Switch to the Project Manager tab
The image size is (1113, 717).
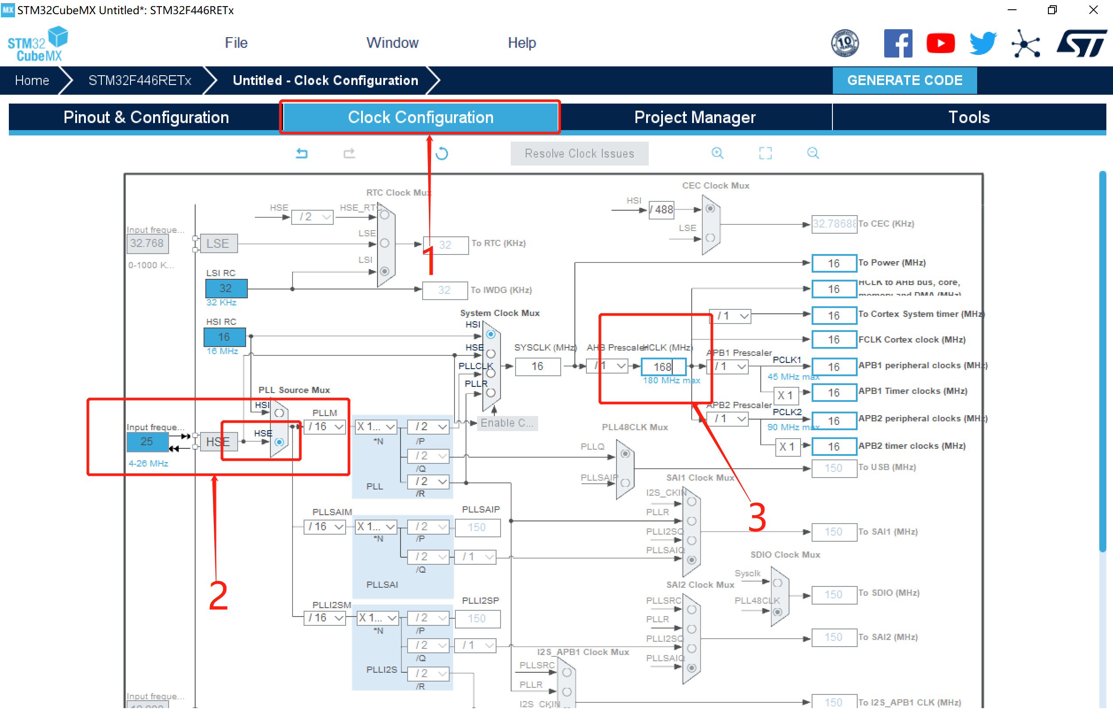pos(694,117)
